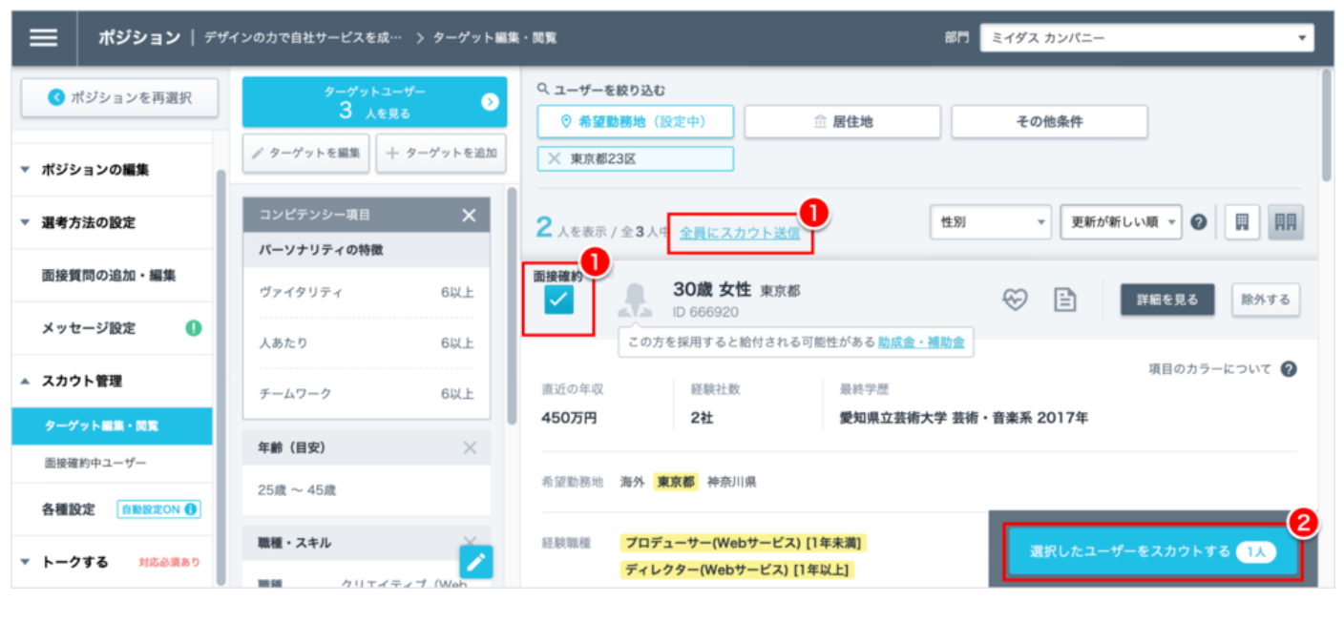Click the 助成金・補助金 link
The height and width of the screenshot is (622, 1344).
[921, 342]
